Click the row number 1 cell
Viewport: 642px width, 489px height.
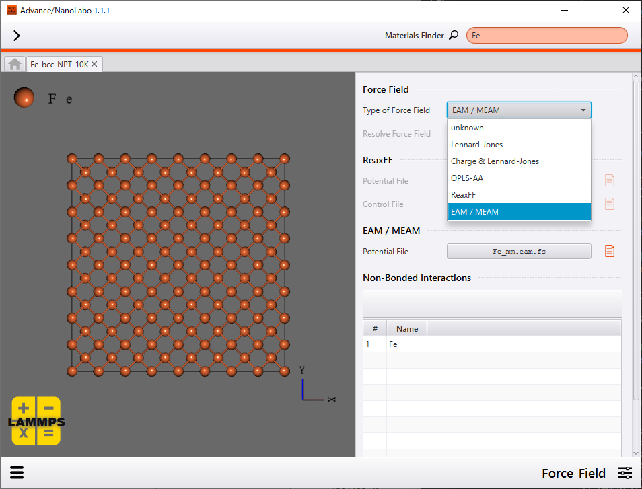coord(375,344)
